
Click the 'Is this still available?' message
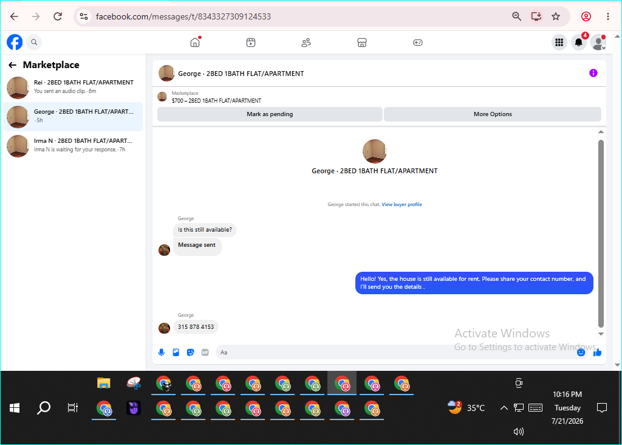point(205,230)
